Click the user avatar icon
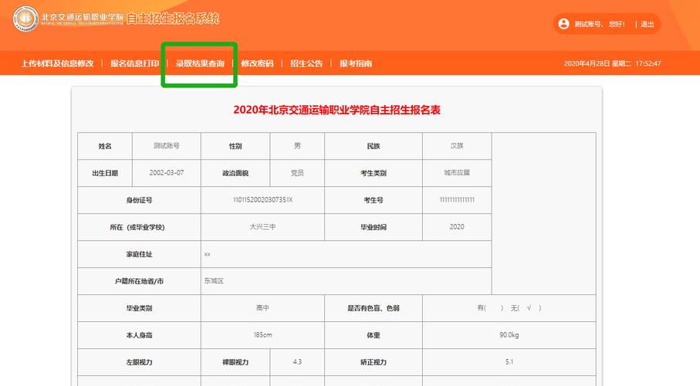 tap(564, 24)
